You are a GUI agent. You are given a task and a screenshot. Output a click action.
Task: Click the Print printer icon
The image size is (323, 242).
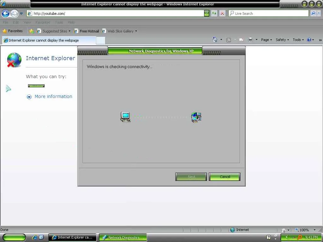click(250, 40)
